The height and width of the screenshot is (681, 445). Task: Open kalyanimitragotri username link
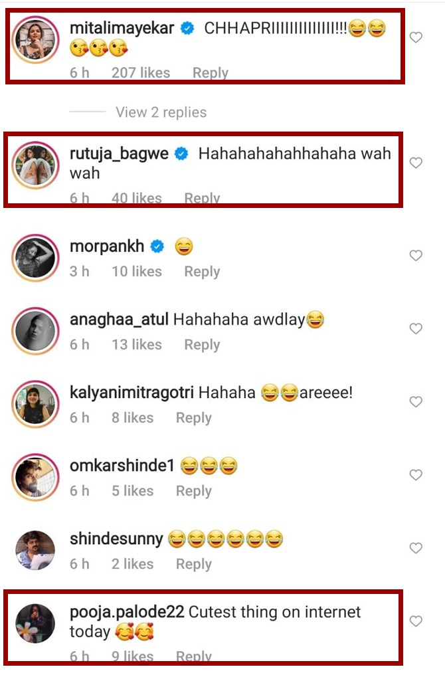tap(131, 393)
